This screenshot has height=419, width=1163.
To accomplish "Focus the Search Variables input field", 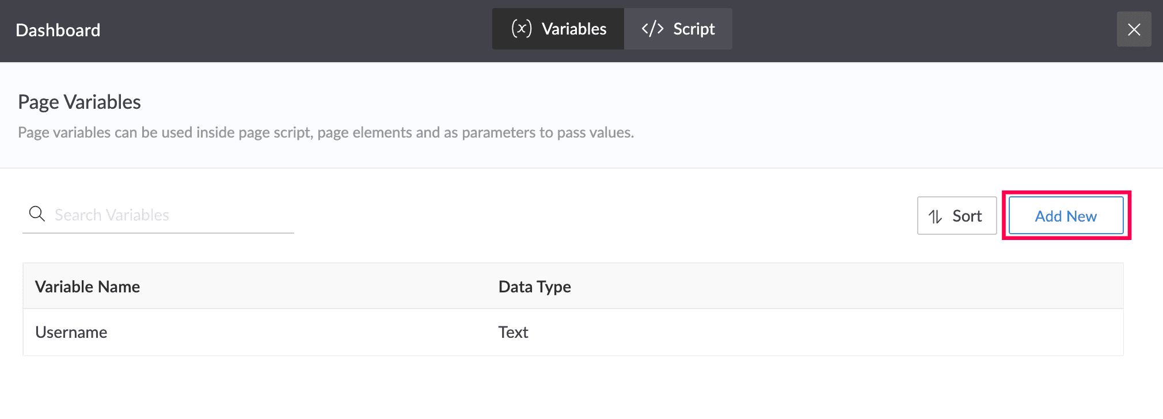I will tap(173, 215).
